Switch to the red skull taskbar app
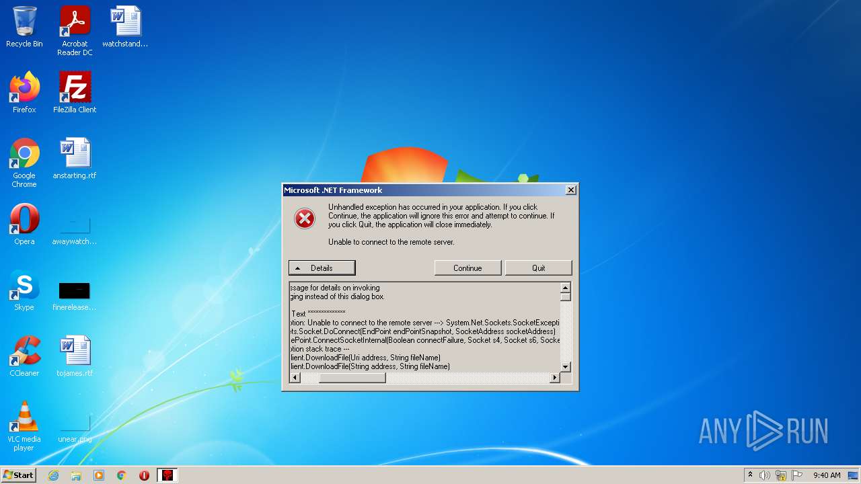This screenshot has width=861, height=484. click(167, 475)
